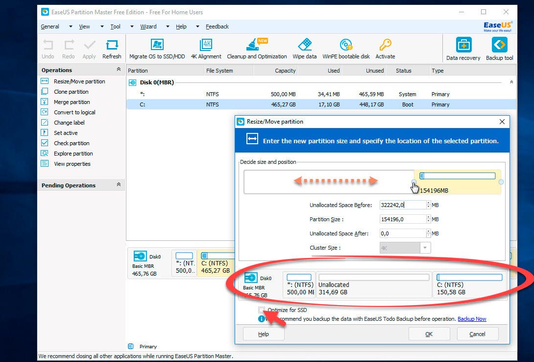Open General menu dropdown arrow
Screen dimensions: 534x362
pos(71,26)
